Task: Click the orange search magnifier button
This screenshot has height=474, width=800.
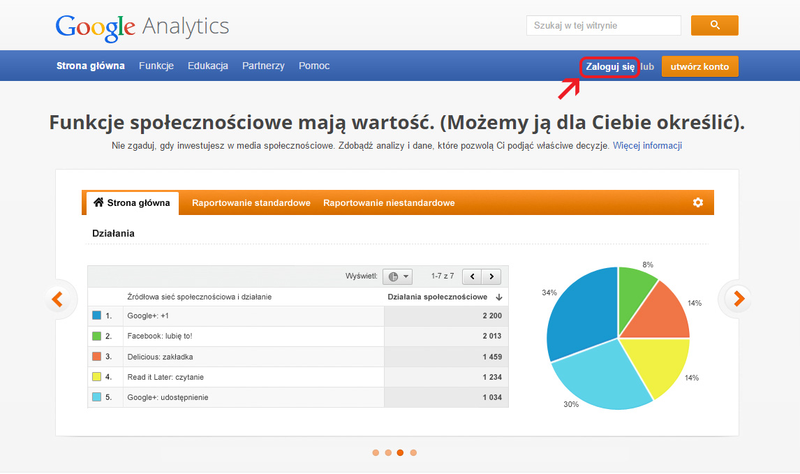Action: (x=714, y=26)
